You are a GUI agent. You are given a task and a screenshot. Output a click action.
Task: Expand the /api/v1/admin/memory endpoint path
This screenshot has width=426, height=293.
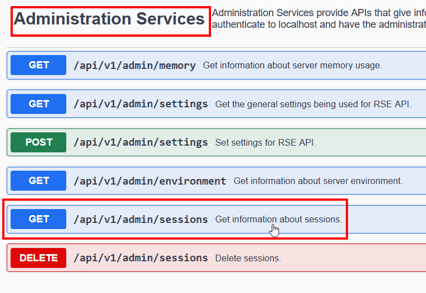pos(134,66)
